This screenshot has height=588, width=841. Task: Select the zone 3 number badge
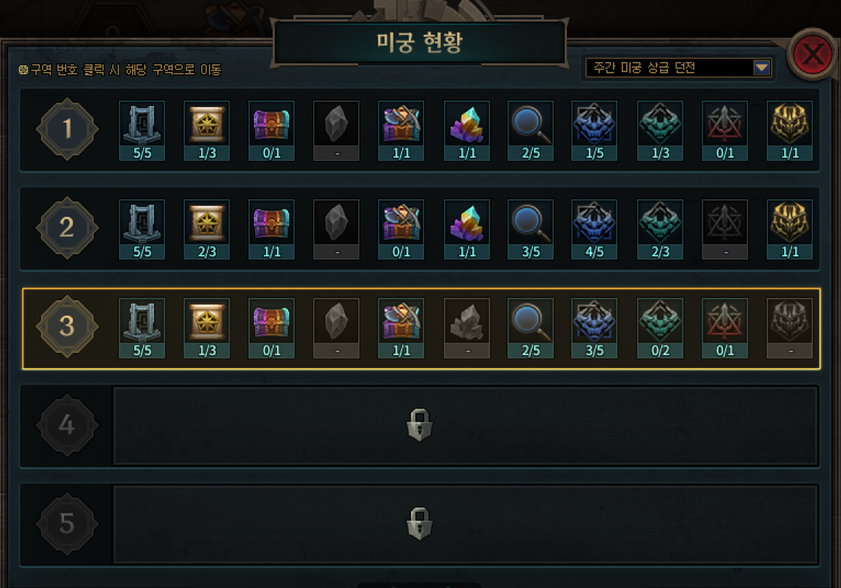[x=67, y=326]
